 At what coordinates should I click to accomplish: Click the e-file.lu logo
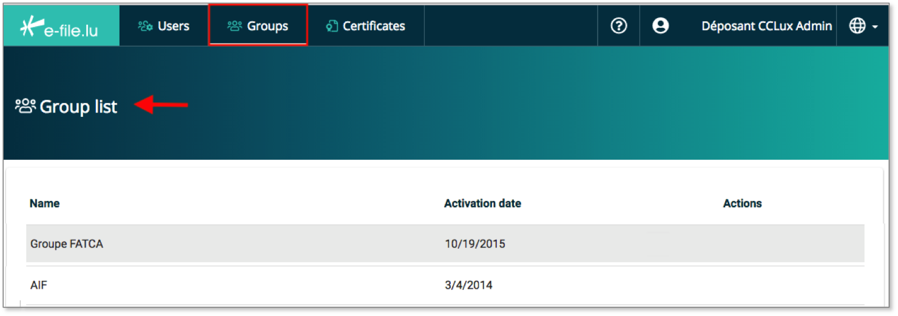tap(61, 27)
